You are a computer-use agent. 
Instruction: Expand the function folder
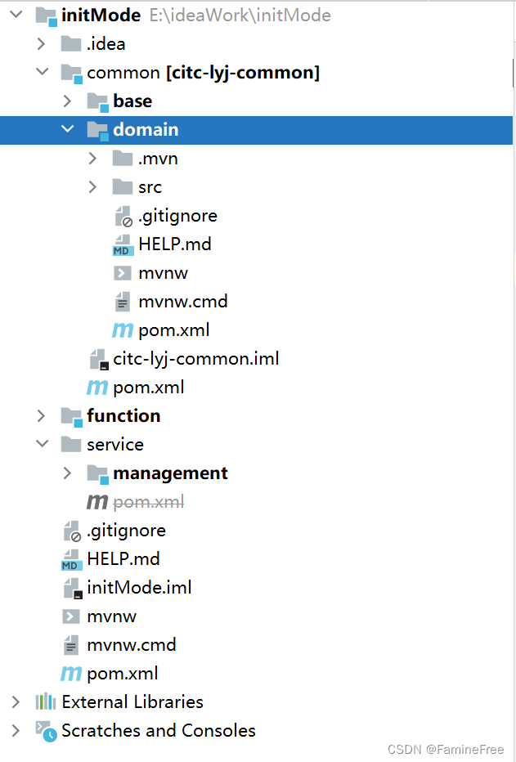[x=41, y=415]
